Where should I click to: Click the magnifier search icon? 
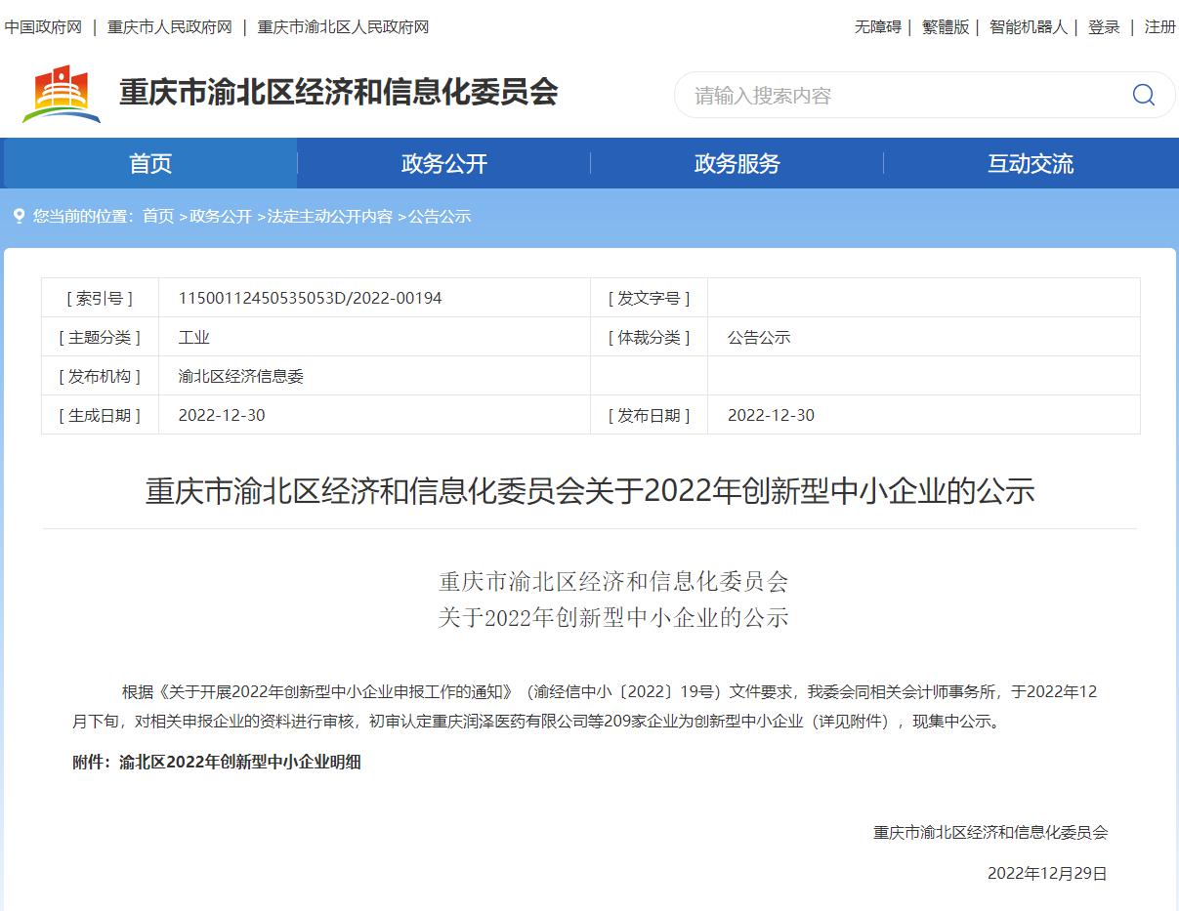1143,95
